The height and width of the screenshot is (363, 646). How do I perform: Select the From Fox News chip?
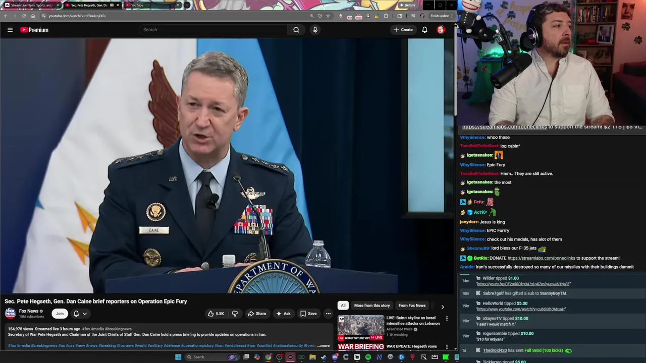click(x=412, y=306)
